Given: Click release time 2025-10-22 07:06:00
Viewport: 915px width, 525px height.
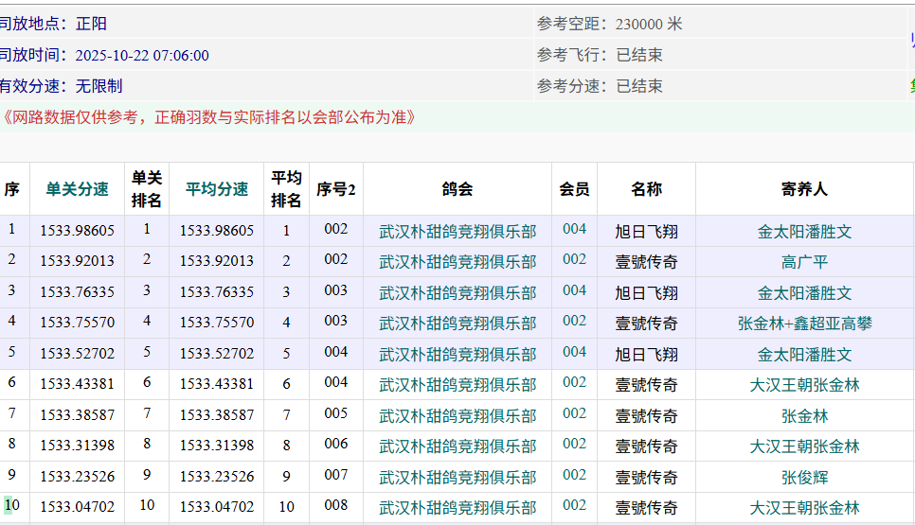Looking at the screenshot, I should 142,56.
